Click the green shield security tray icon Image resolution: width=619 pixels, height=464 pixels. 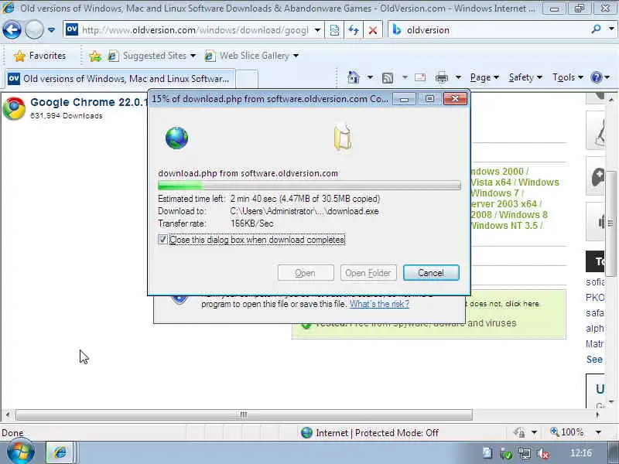click(x=506, y=454)
